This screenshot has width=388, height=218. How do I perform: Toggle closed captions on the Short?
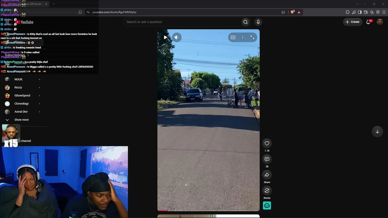coord(233,37)
